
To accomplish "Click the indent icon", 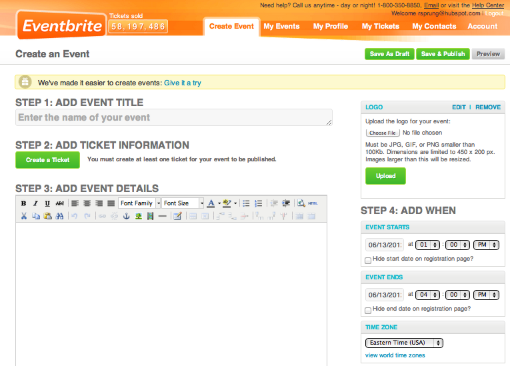I will click(286, 203).
